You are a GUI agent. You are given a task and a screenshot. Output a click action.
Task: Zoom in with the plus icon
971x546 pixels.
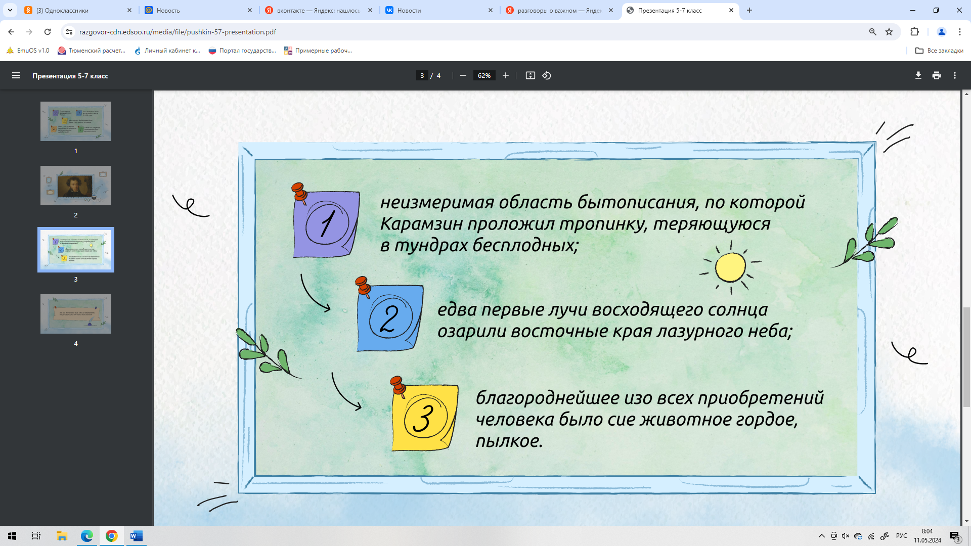point(506,76)
